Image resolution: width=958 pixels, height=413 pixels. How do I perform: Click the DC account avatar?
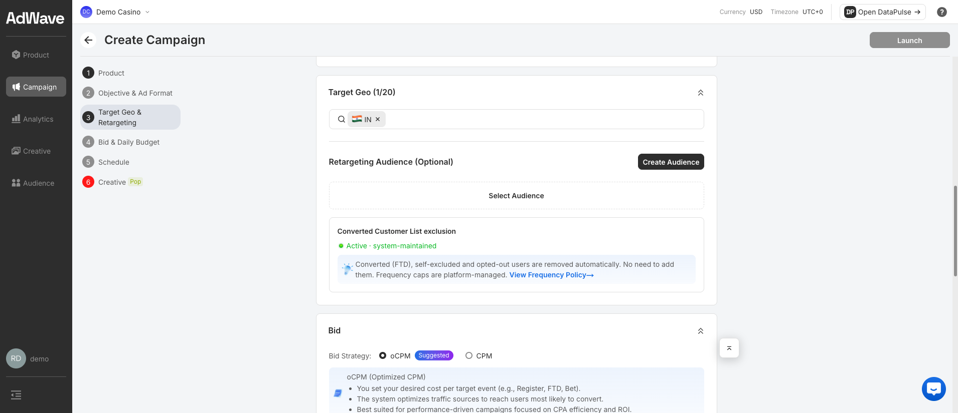click(86, 12)
